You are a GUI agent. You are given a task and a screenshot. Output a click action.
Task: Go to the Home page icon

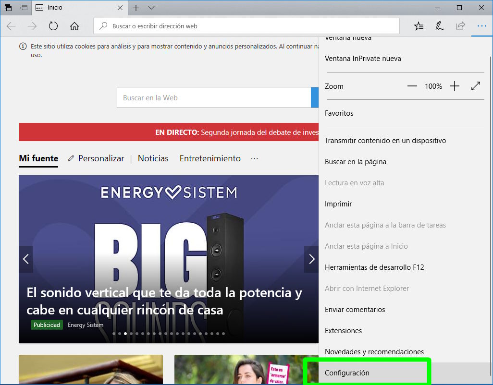[x=74, y=26]
